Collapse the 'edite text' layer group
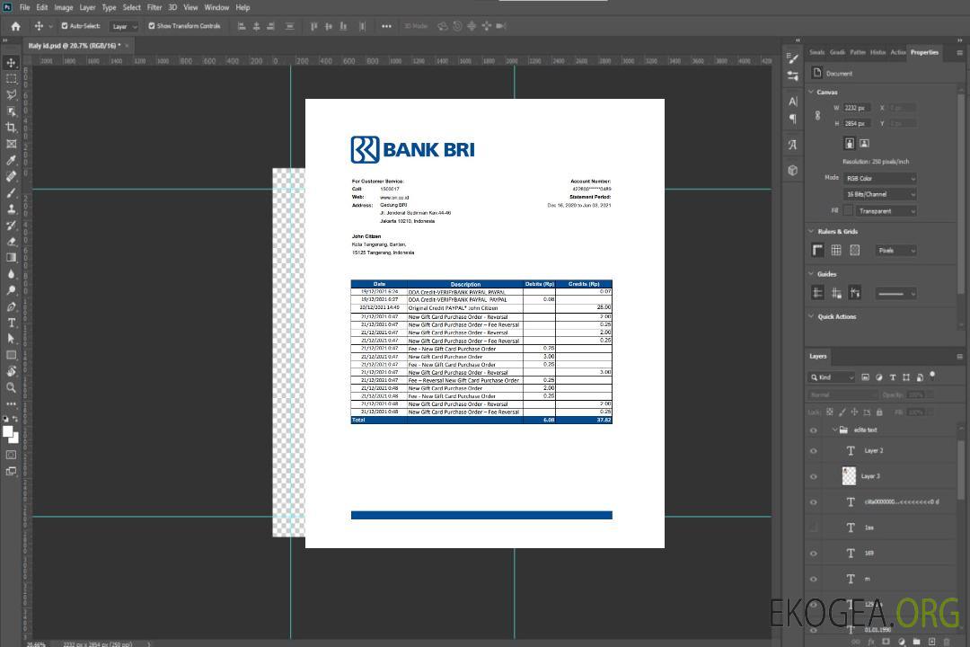The width and height of the screenshot is (970, 647). [x=834, y=430]
